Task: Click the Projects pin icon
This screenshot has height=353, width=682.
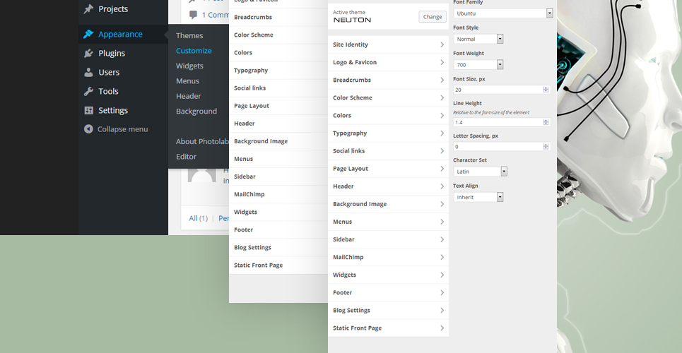Action: tap(88, 9)
